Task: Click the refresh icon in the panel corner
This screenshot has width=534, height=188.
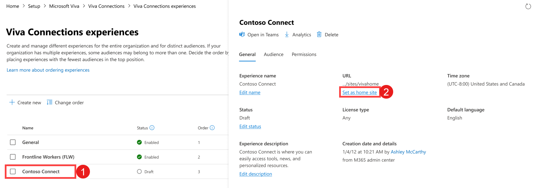Action: pos(528,6)
